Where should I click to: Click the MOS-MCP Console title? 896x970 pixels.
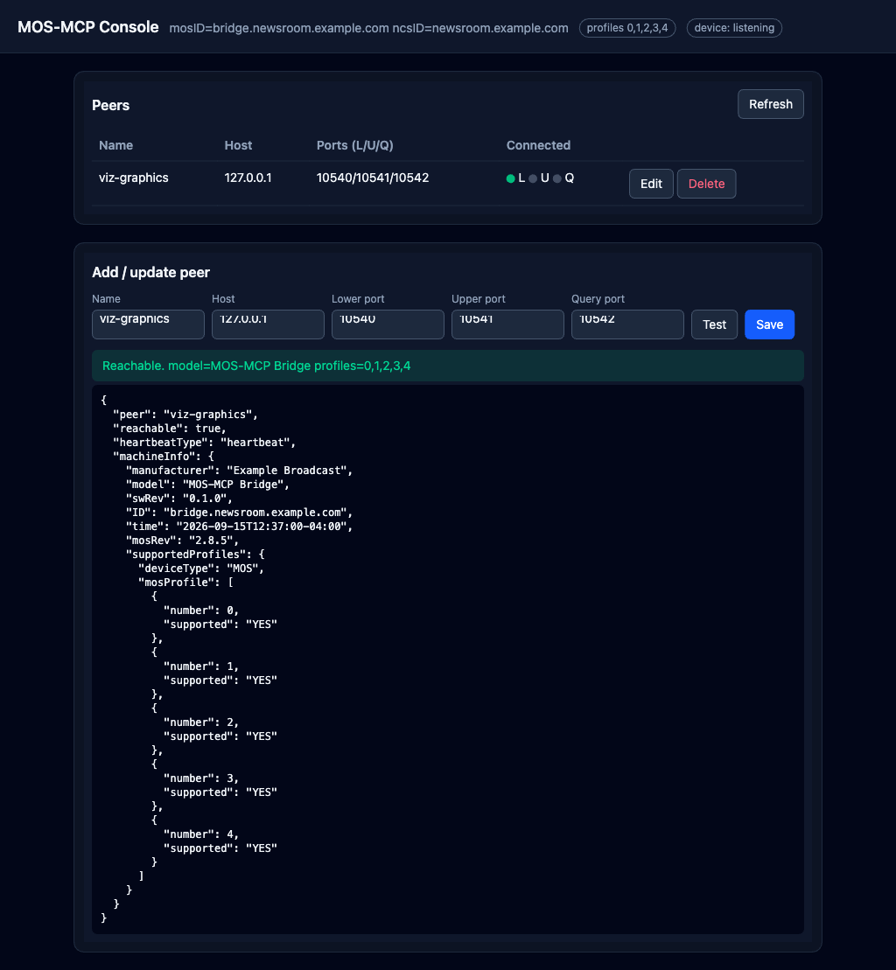(87, 27)
